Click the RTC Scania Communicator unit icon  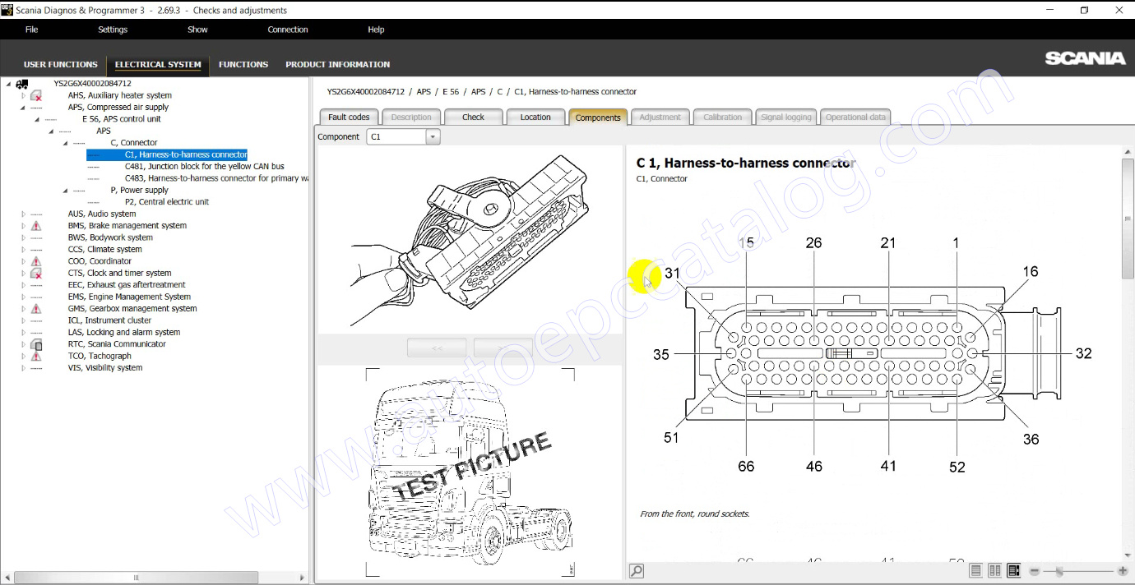tap(36, 344)
